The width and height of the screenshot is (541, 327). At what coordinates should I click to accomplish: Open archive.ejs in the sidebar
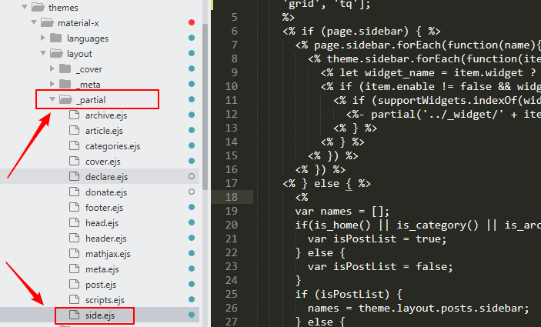pyautogui.click(x=106, y=115)
